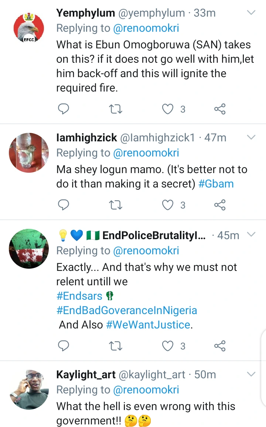Share the #WeWantJustice tweet
Image resolution: width=266 pixels, height=427 pixels.
(220, 346)
